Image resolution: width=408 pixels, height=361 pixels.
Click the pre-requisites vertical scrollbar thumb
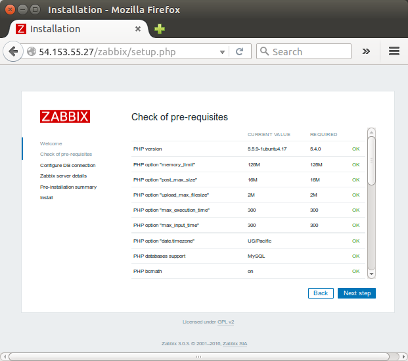click(372, 160)
